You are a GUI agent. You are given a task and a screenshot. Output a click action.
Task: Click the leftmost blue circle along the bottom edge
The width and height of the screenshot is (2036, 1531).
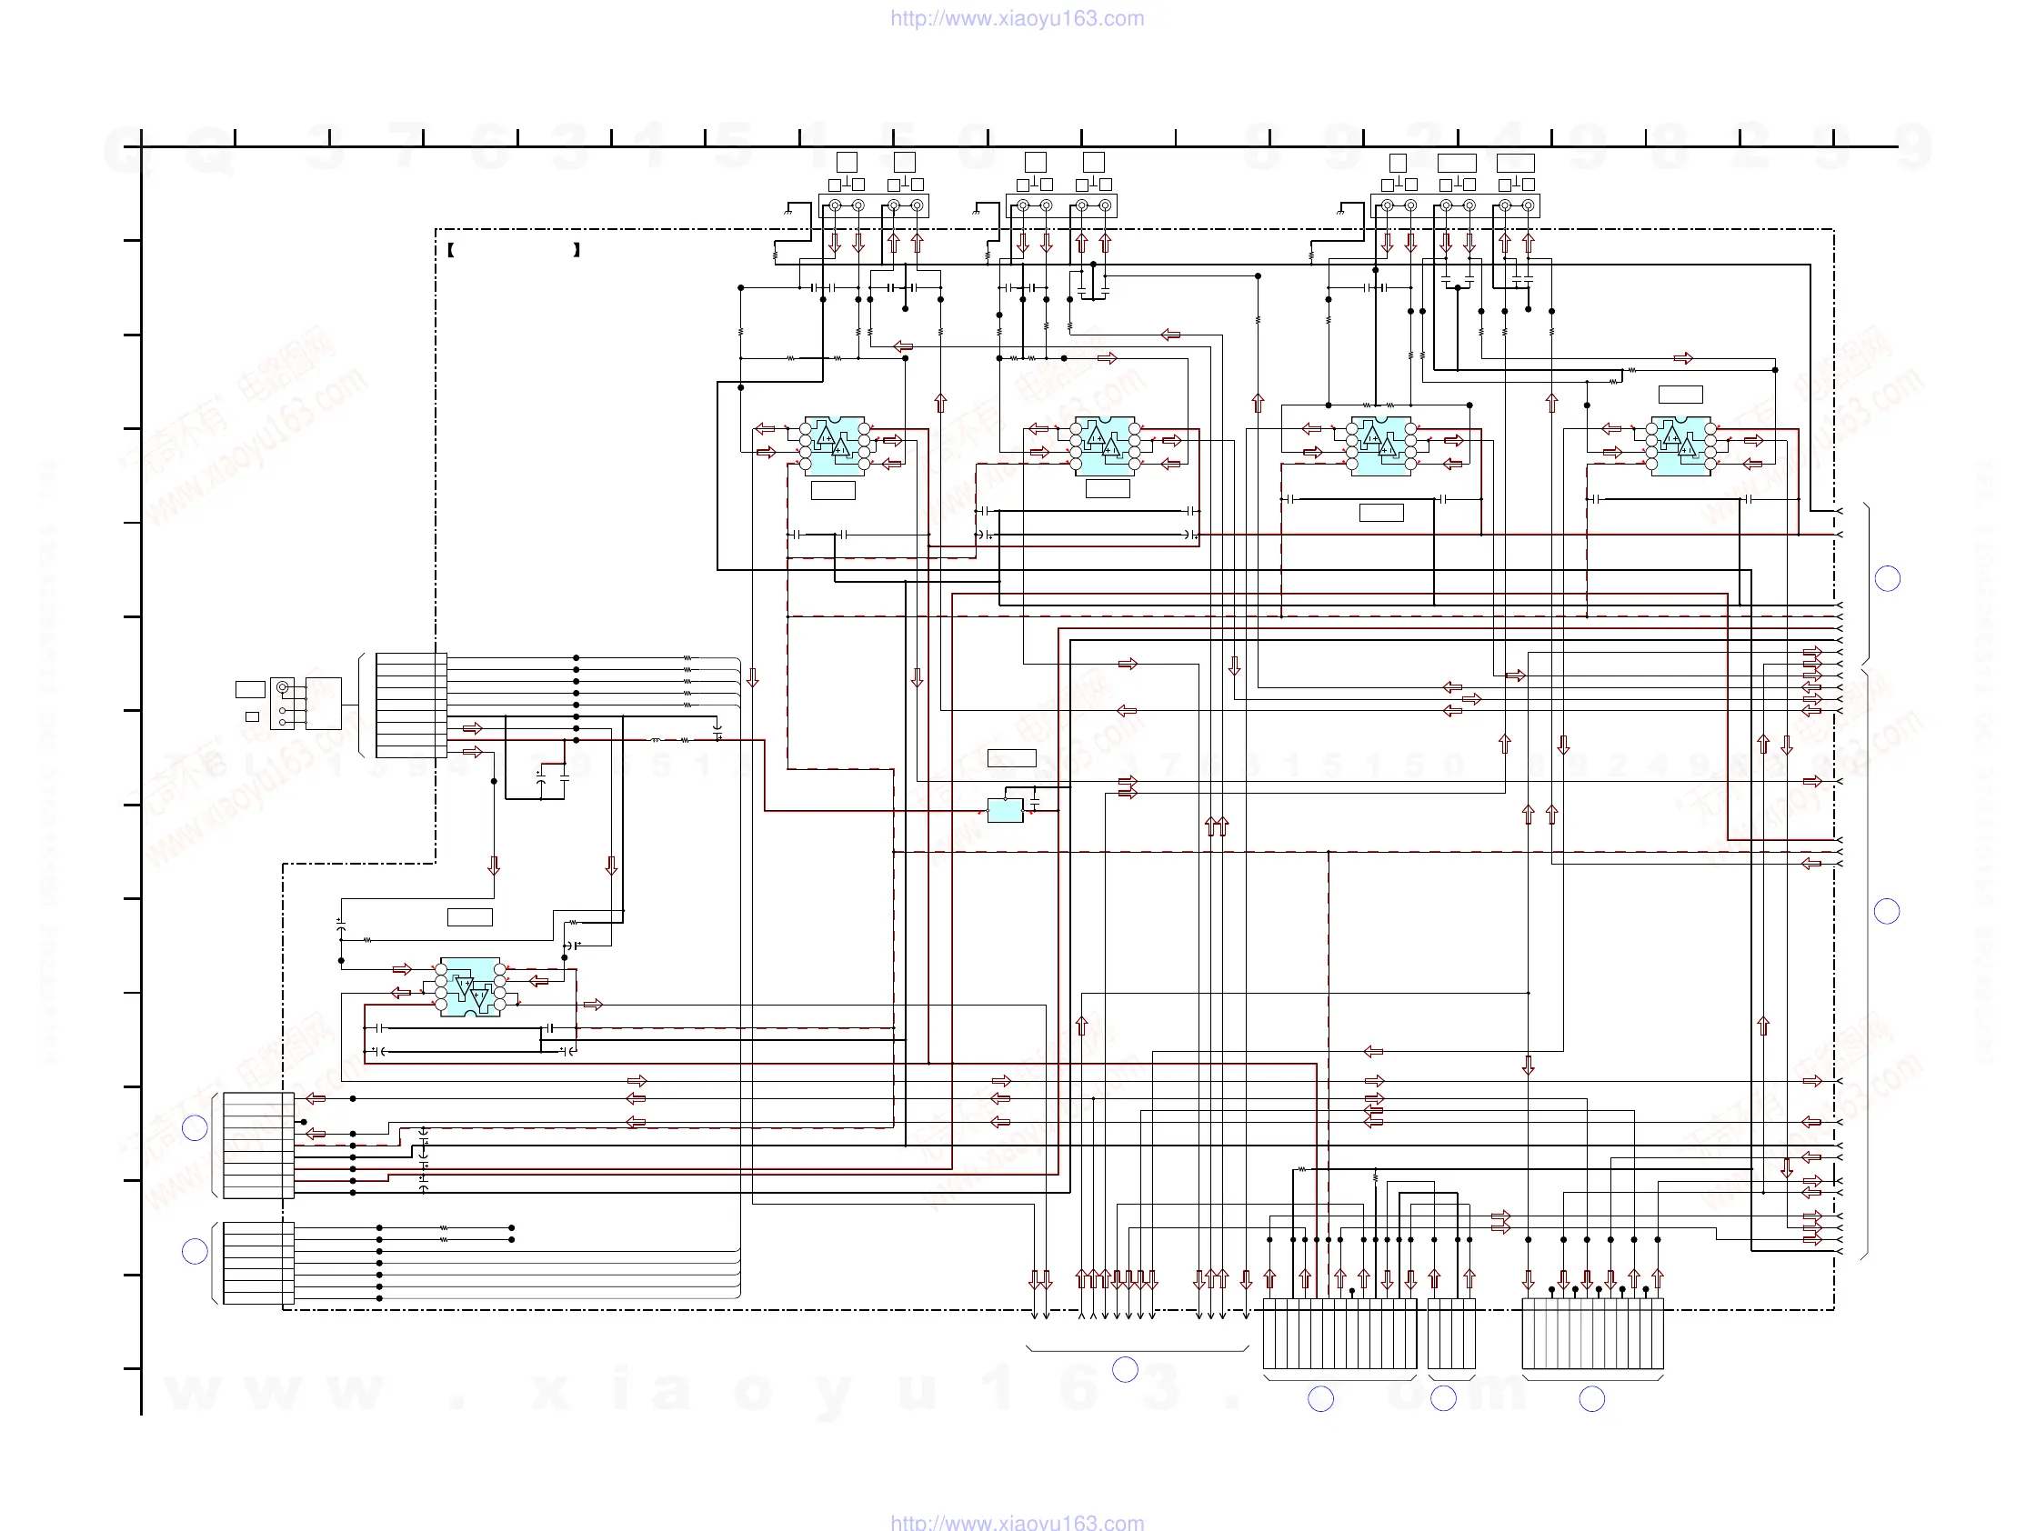pyautogui.click(x=1125, y=1369)
